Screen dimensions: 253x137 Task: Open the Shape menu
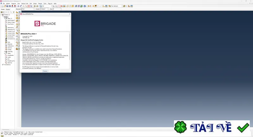pyautogui.click(x=35, y=3)
